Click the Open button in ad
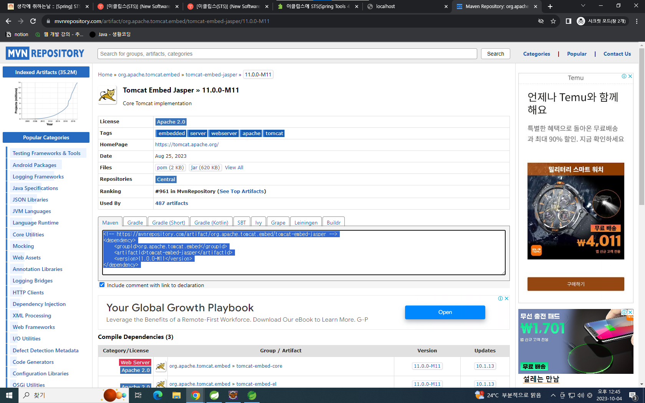 point(445,312)
